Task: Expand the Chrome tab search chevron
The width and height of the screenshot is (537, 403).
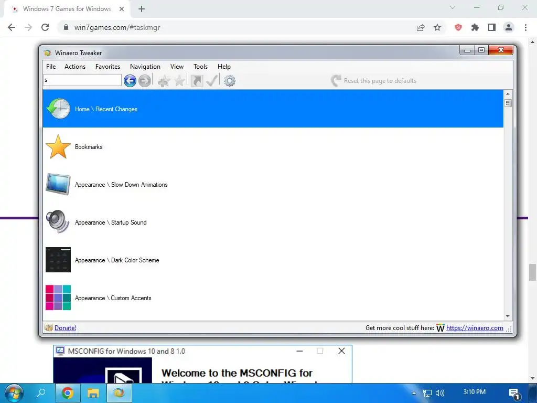Action: pyautogui.click(x=453, y=7)
